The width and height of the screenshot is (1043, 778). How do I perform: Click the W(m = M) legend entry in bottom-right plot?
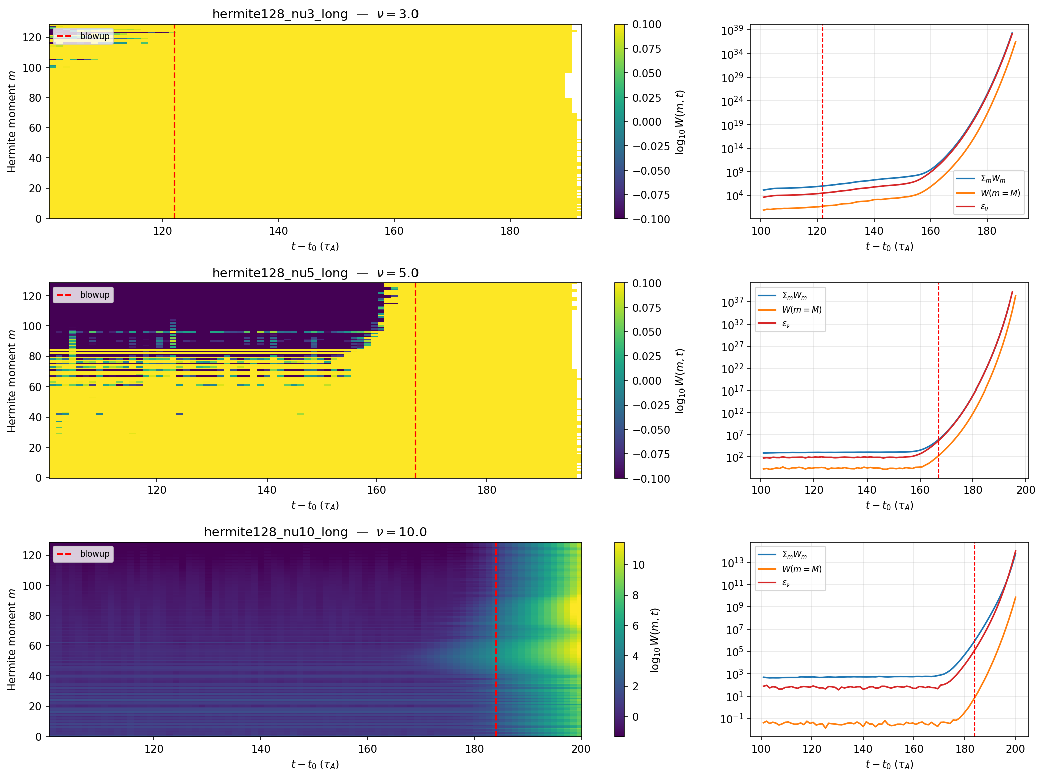pyautogui.click(x=790, y=569)
